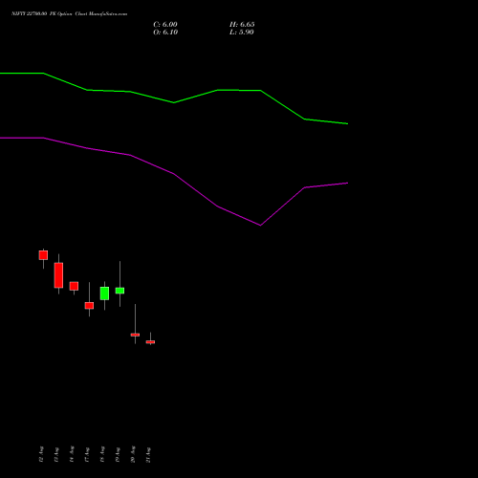Image resolution: width=478 pixels, height=478 pixels.
Task: Select the red candlestick for 17 Aug
Action: pyautogui.click(x=89, y=305)
